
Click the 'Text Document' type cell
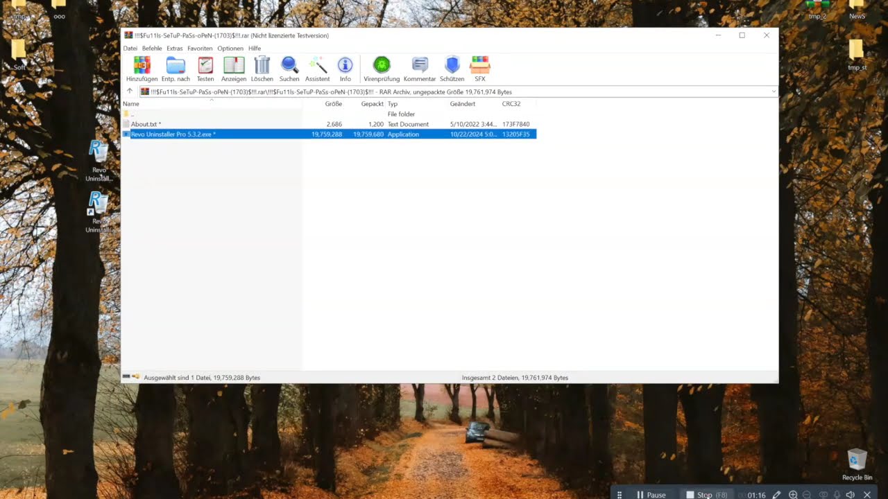(408, 124)
